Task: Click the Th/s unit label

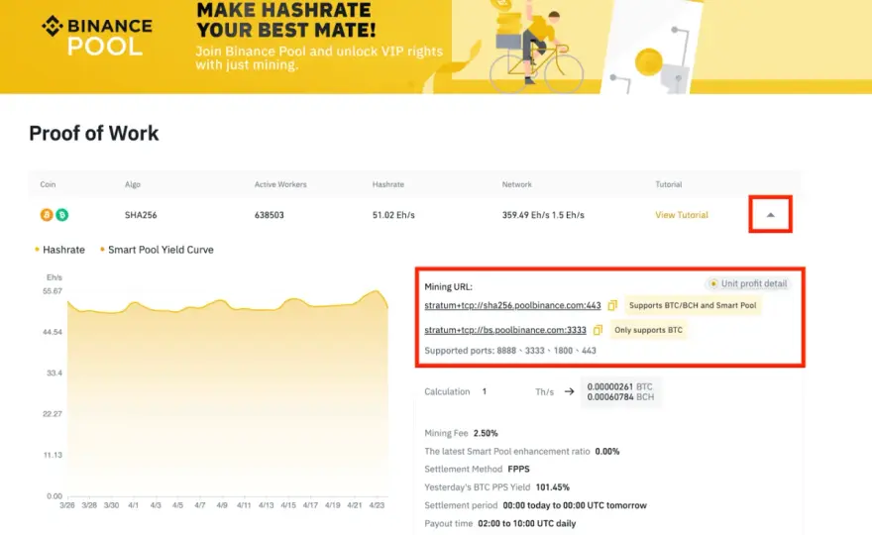Action: pos(544,392)
